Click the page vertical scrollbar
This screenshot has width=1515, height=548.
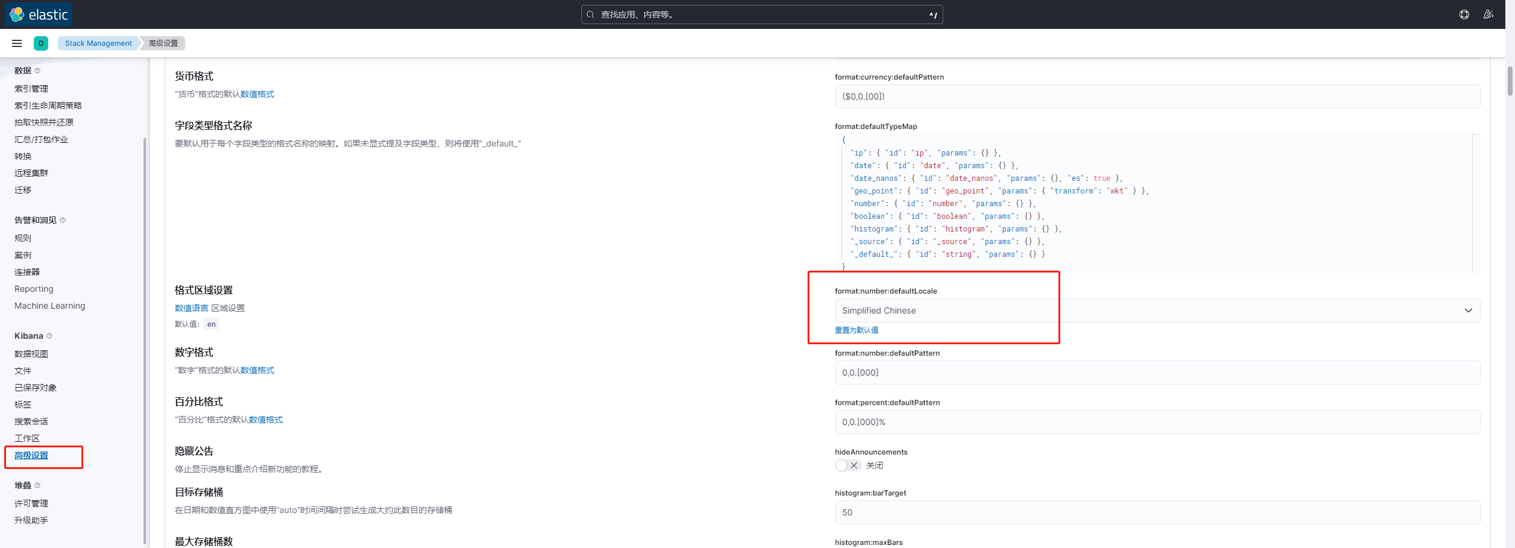click(x=1510, y=81)
